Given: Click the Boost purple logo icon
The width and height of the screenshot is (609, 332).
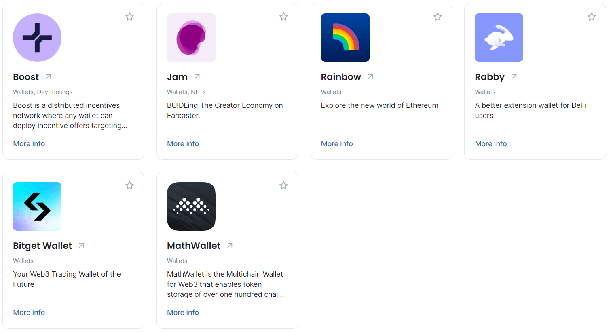Looking at the screenshot, I should pyautogui.click(x=37, y=38).
